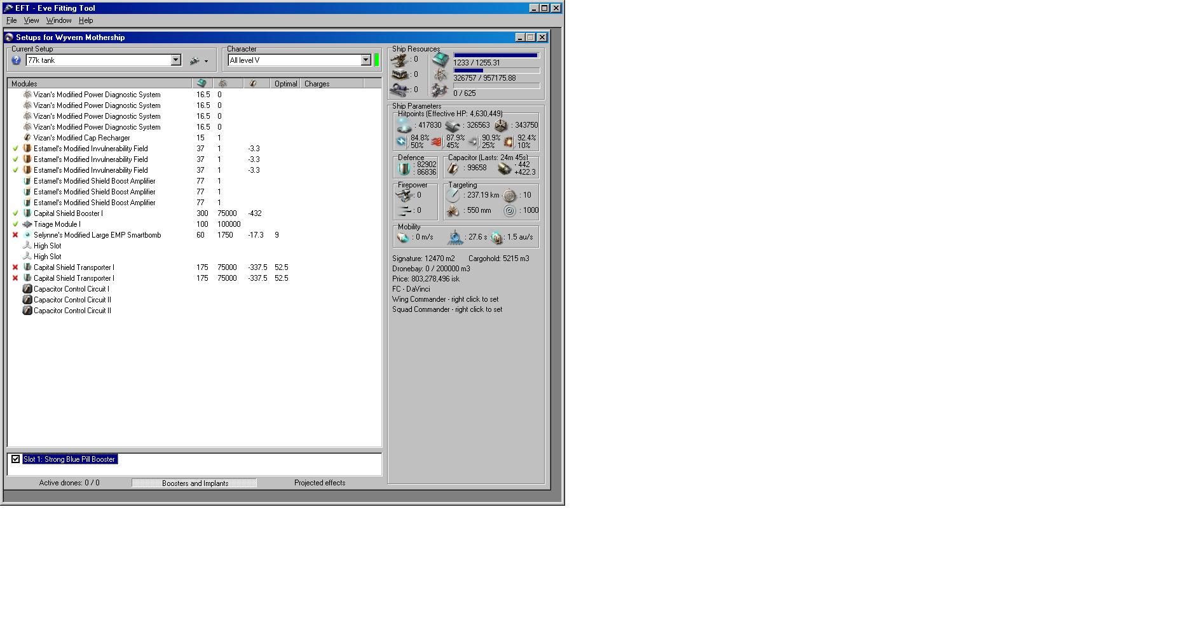Uncheck the Strong Blue Pill Booster checkbox
The height and width of the screenshot is (627, 1181).
15,459
